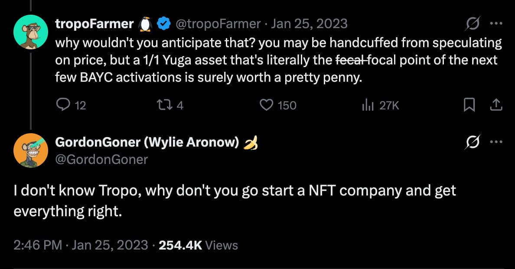Share tropoFarmer's tweet
This screenshot has height=269, width=515.
click(496, 105)
